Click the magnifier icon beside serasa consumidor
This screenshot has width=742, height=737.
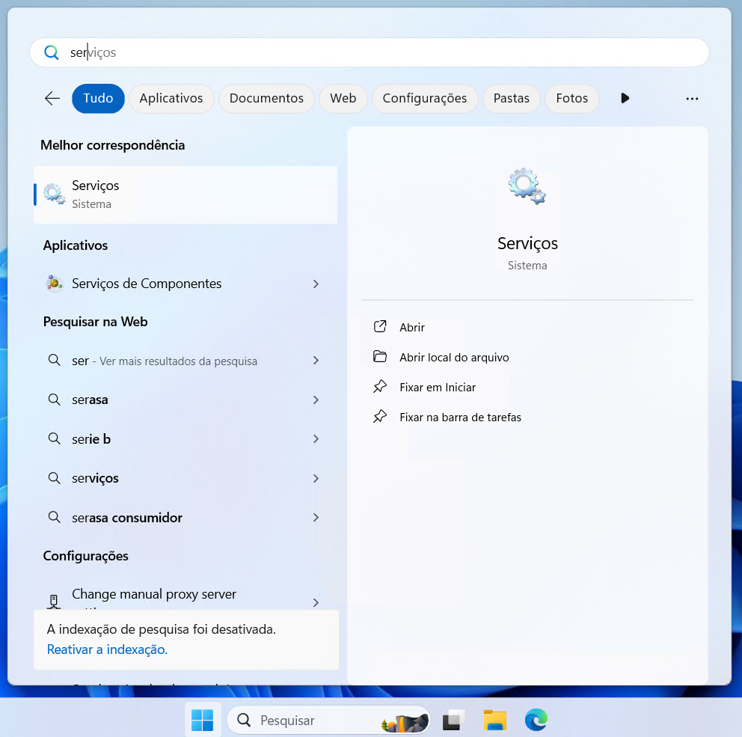click(x=55, y=517)
